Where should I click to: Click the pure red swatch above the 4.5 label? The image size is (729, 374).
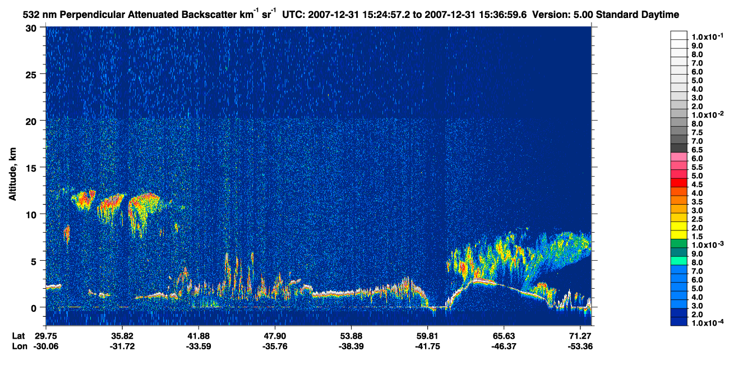(x=679, y=182)
